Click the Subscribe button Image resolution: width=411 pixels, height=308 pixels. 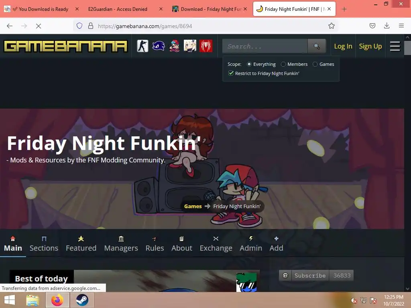310,276
